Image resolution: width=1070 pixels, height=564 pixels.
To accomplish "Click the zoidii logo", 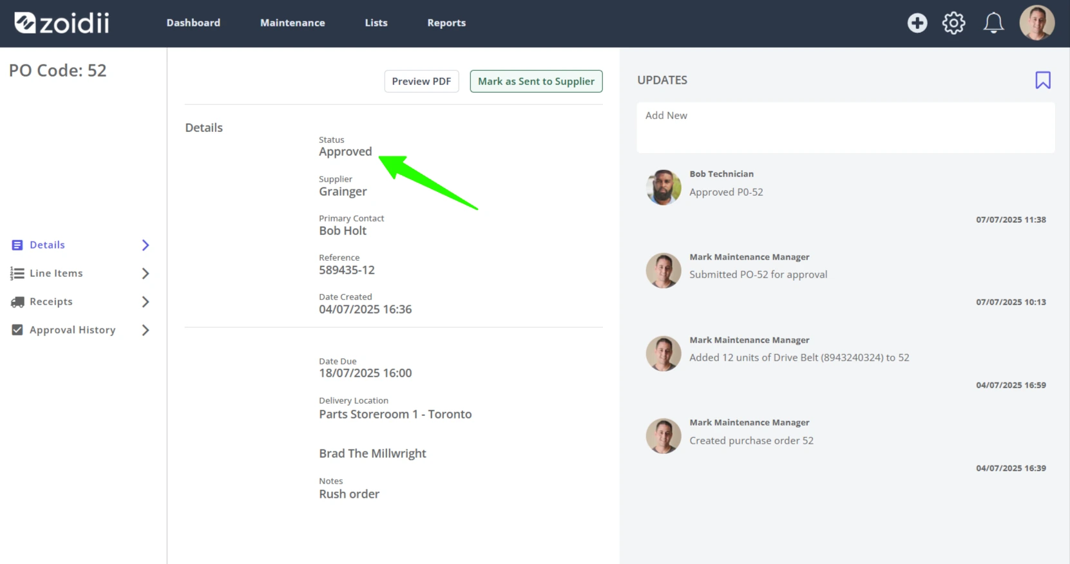I will [62, 23].
